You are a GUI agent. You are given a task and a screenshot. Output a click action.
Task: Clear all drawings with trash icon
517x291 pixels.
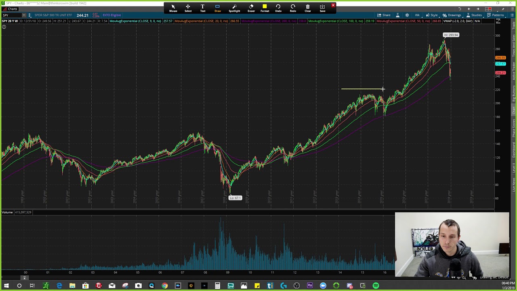click(x=308, y=8)
